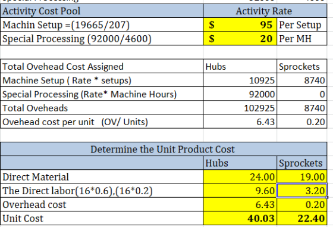Select 'Special Processing (Rate* Machine Hours)' cell

pyautogui.click(x=102, y=94)
